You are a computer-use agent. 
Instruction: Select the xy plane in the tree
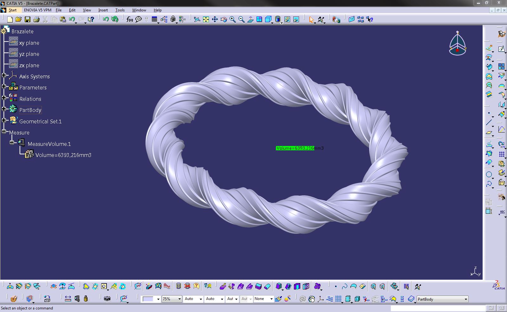click(29, 43)
